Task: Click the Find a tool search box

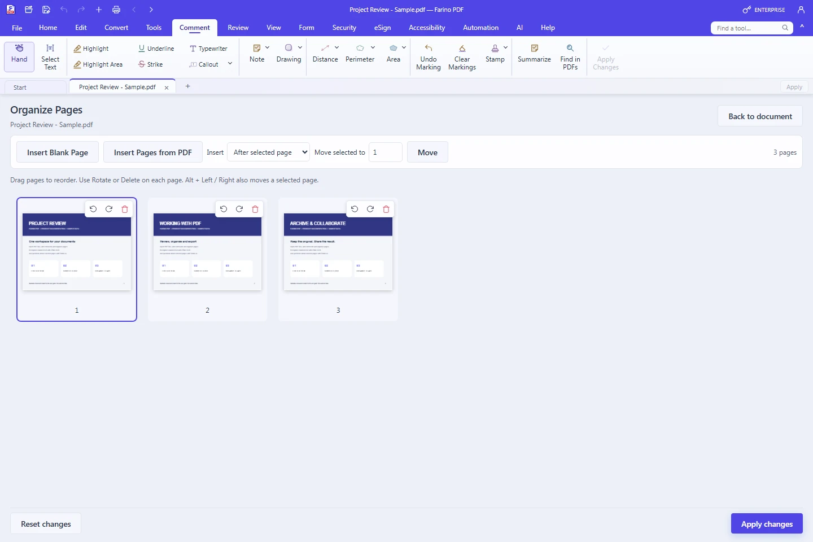Action: point(751,28)
